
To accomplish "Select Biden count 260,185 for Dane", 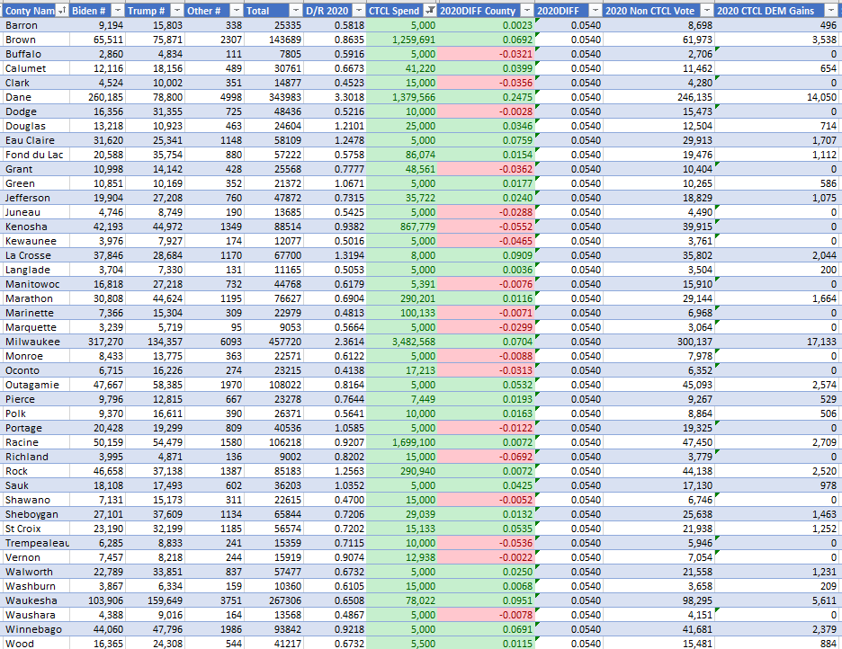I will click(x=98, y=97).
